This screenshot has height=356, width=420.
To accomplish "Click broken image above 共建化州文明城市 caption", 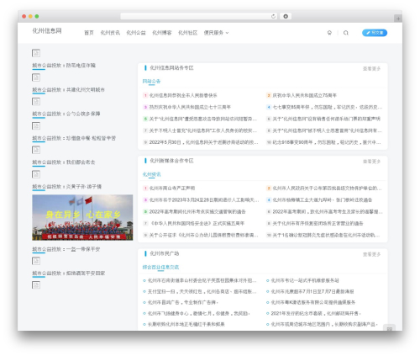I will 36,77.
